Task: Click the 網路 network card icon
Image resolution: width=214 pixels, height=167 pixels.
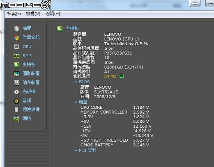Action: click(16, 119)
